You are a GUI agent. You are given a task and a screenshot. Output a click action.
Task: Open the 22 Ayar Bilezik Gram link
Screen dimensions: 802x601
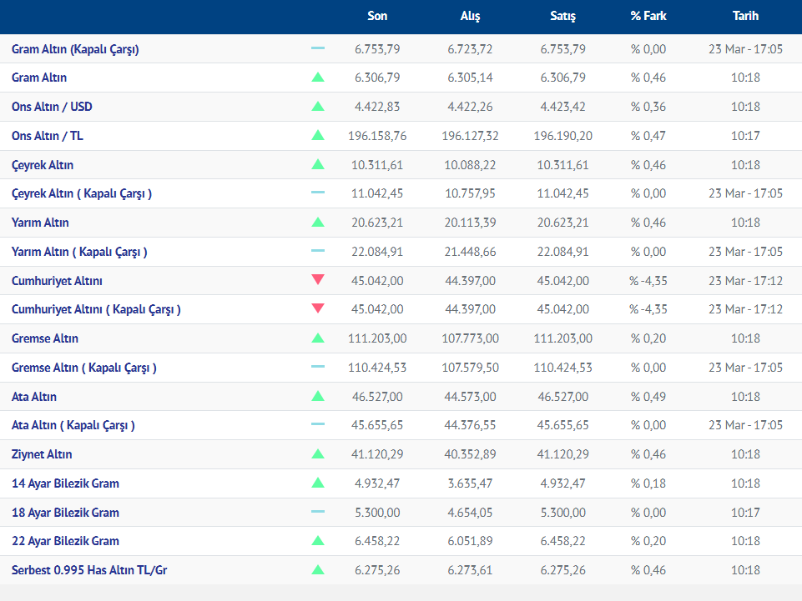(65, 541)
